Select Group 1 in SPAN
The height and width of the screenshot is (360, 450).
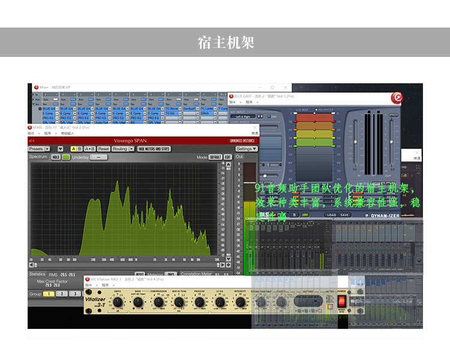pyautogui.click(x=48, y=294)
